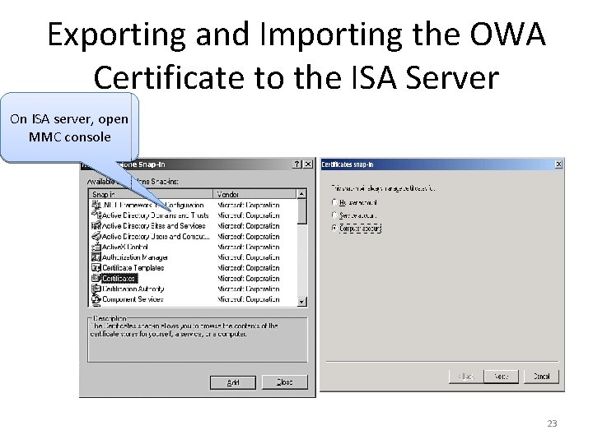593x444 pixels.
Task: Select the Component Services list entry
Action: tap(133, 299)
